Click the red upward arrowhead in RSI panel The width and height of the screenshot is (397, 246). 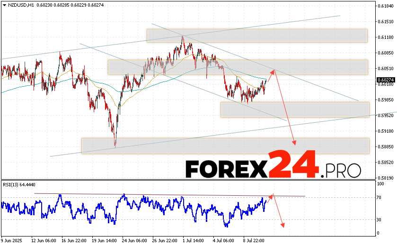tap(272, 195)
